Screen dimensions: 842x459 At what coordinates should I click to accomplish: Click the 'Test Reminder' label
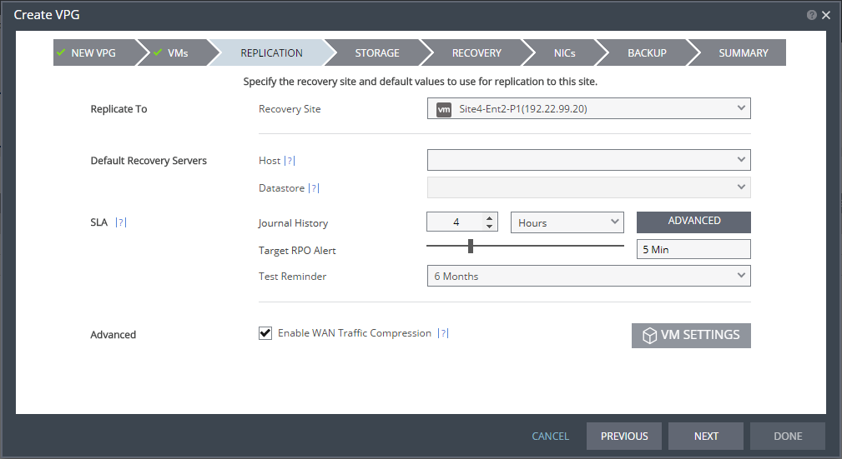(x=292, y=277)
